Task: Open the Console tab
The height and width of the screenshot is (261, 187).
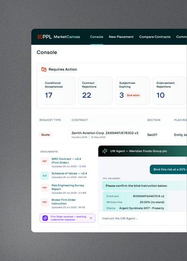Action: (97, 37)
